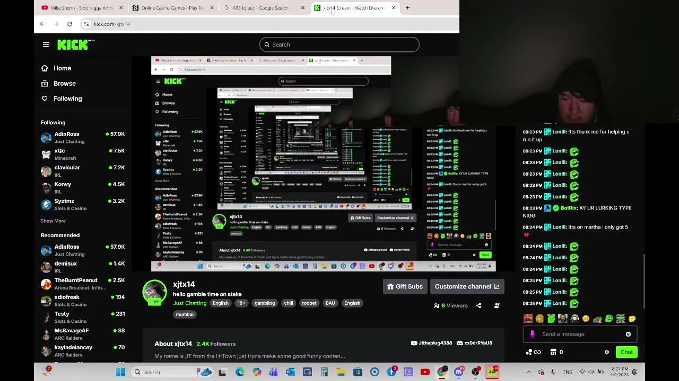Reload the Kick page
Screen dimensions: 679x381
[69, 24]
